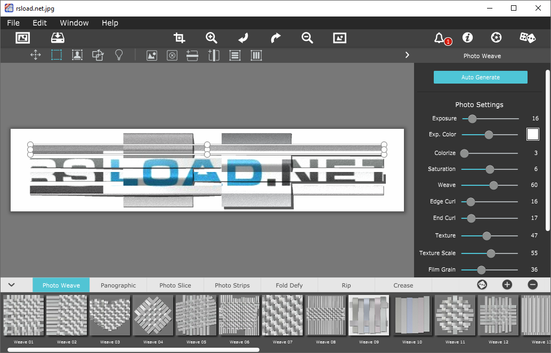Switch to the Panographic tab

118,285
